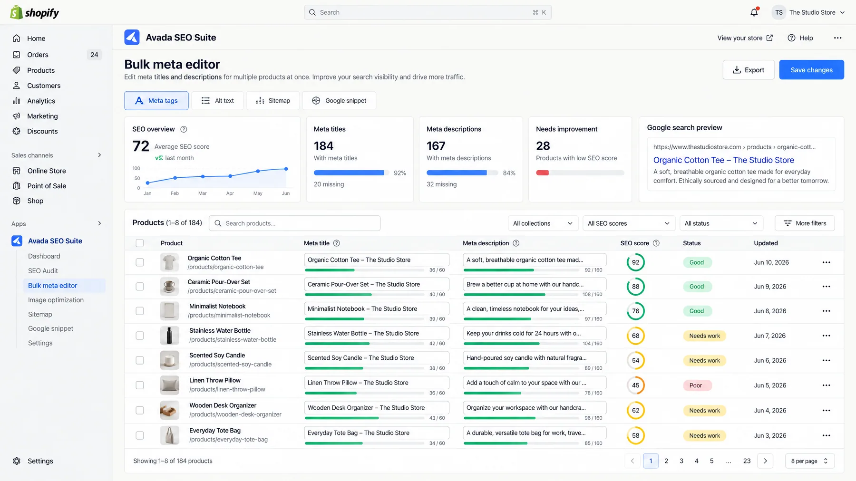856x481 pixels.
Task: Open the header three-dots overflow menu
Action: tap(837, 38)
